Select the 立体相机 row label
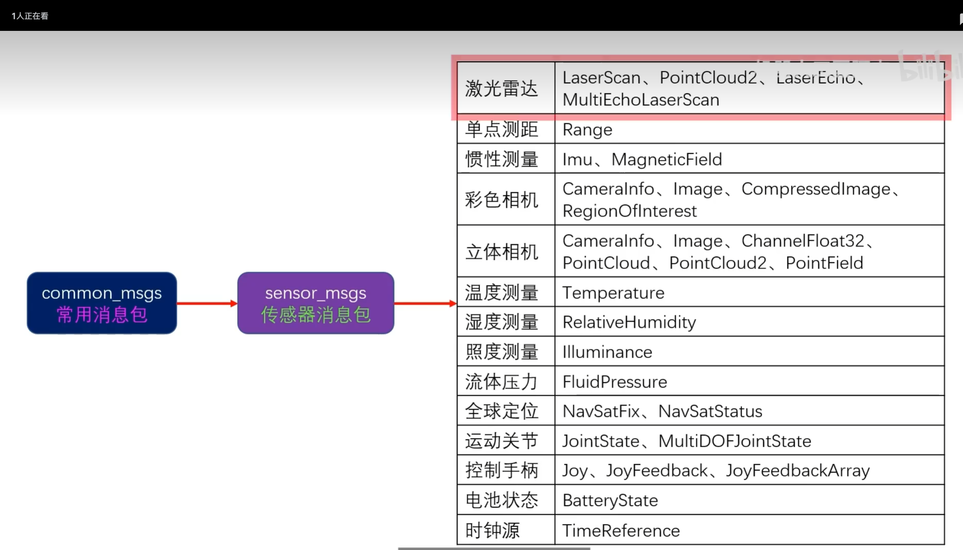The image size is (963, 550). tap(501, 252)
